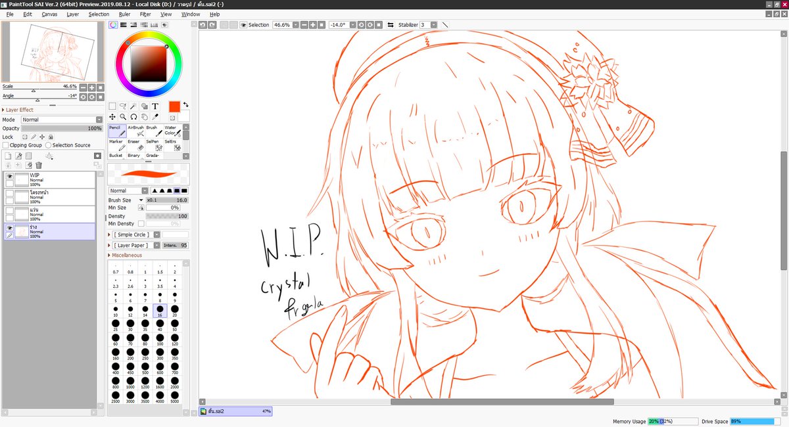Choose the Lasso selection tool

click(123, 106)
